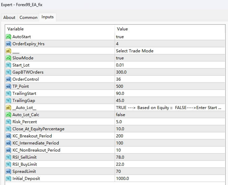228x185 pixels.
Task: Click the boolean icon beside SlowMode
Action: point(8,58)
